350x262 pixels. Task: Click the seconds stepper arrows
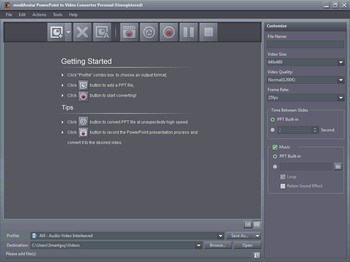tap(315, 130)
